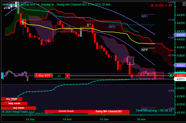Screen dimensions: 186x123
Task: Click the 18 nov date on time axis
Action: point(141,119)
